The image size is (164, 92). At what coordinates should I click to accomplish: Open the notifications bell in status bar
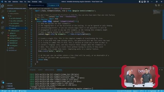coord(162,91)
